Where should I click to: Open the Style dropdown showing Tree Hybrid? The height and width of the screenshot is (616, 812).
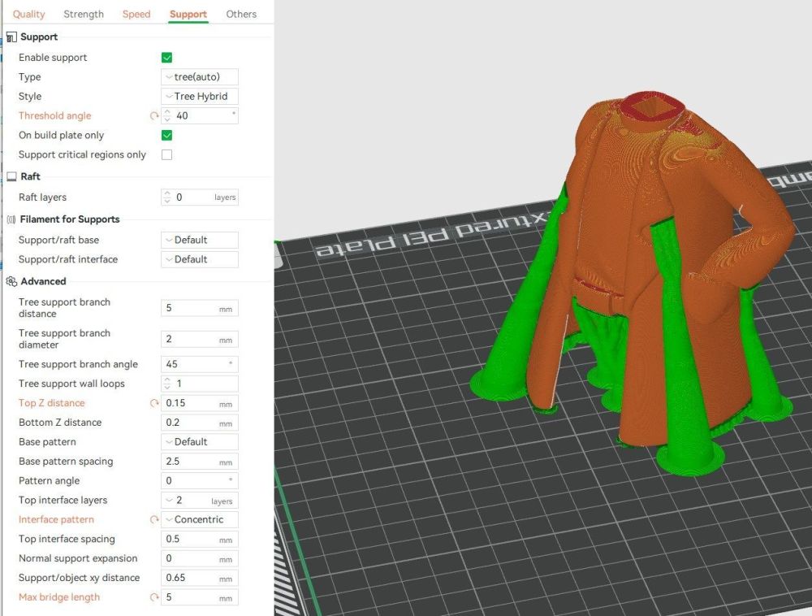(200, 97)
